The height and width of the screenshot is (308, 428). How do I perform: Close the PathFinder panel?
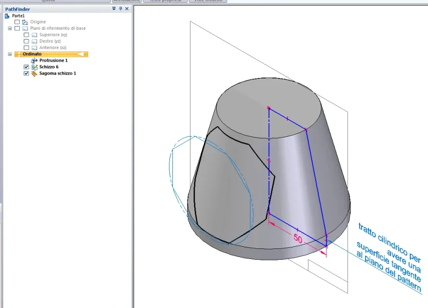pyautogui.click(x=127, y=9)
